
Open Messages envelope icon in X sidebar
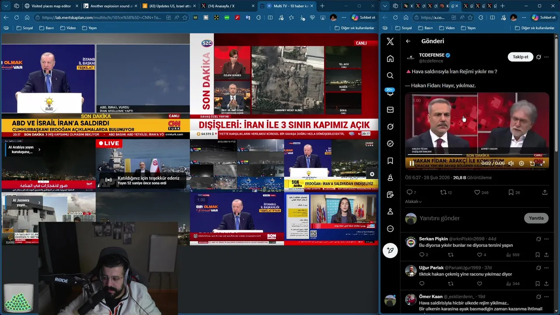[390, 110]
